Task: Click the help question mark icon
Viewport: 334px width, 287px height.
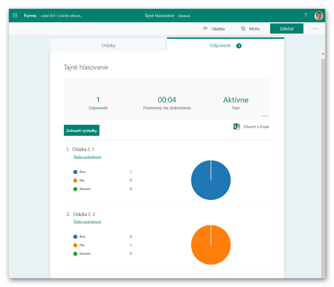Action: 305,15
